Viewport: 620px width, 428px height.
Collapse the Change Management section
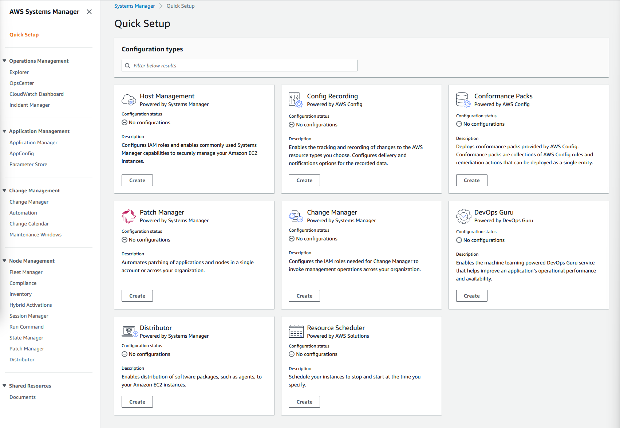[x=4, y=191]
